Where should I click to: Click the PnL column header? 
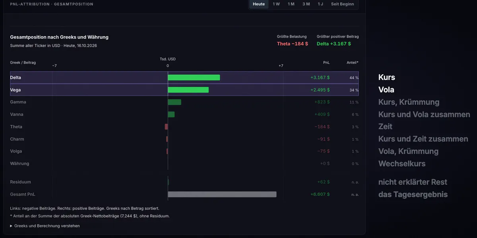(x=326, y=62)
